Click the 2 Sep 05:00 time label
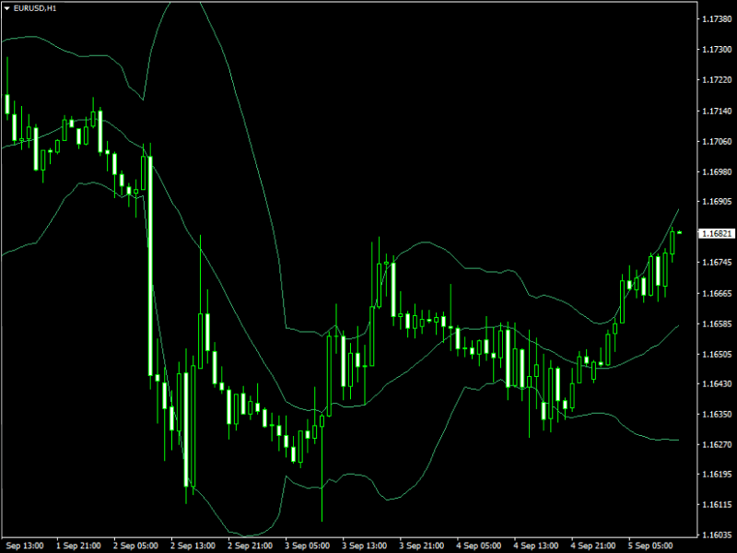Viewport: 737px width, 553px height. (135, 546)
